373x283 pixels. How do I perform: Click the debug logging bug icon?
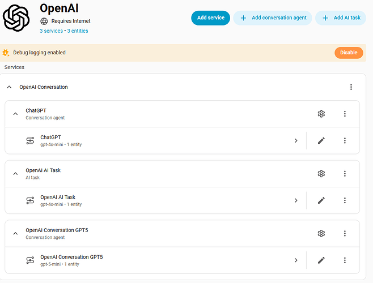tap(6, 53)
